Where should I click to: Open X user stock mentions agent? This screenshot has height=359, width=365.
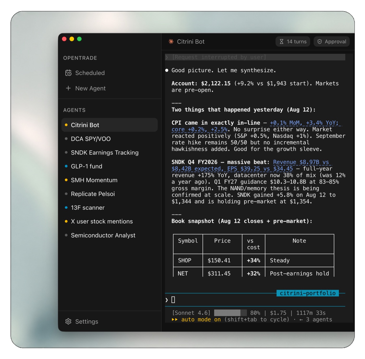click(110, 221)
